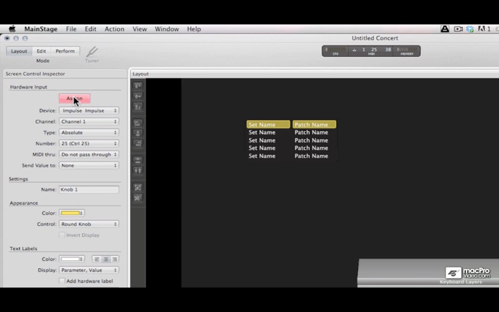Click the Layout panel header label
The height and width of the screenshot is (312, 499).
pyautogui.click(x=141, y=74)
